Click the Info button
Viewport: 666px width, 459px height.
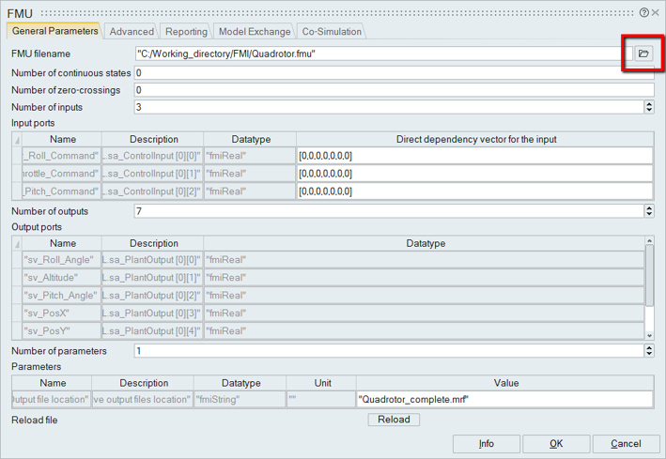[x=486, y=444]
